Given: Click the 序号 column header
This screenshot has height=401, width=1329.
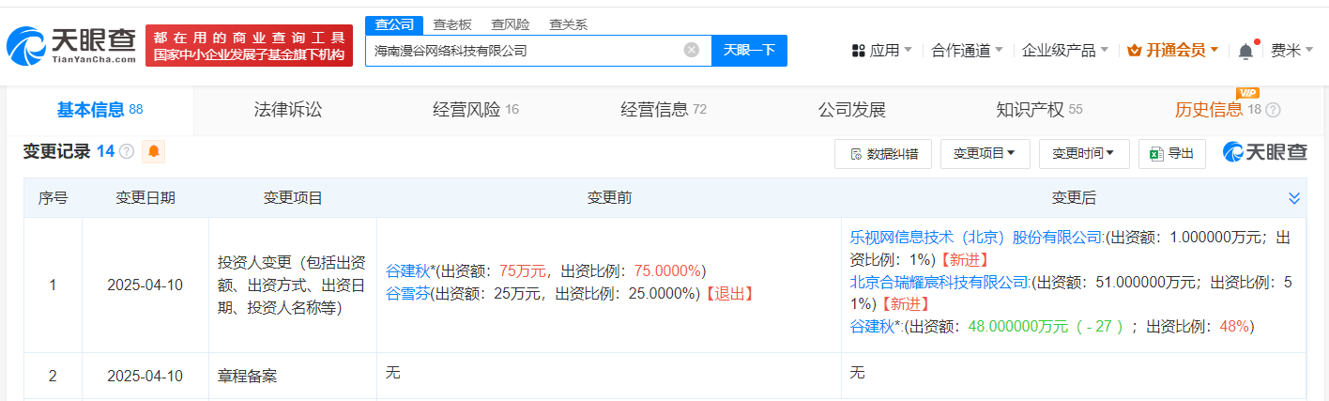Looking at the screenshot, I should coord(53,198).
